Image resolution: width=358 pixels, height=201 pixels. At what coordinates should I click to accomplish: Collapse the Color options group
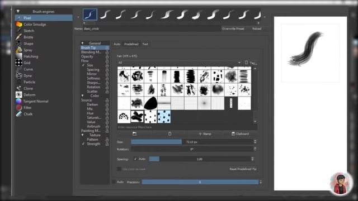pyautogui.click(x=83, y=95)
